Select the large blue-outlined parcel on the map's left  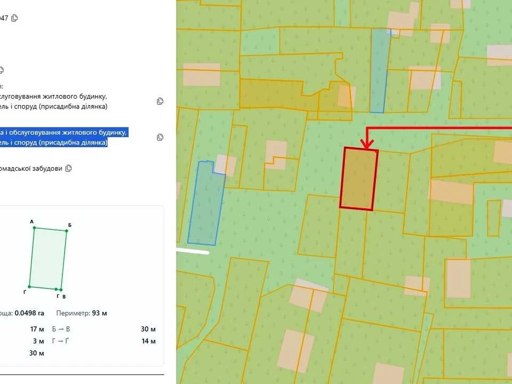206,203
